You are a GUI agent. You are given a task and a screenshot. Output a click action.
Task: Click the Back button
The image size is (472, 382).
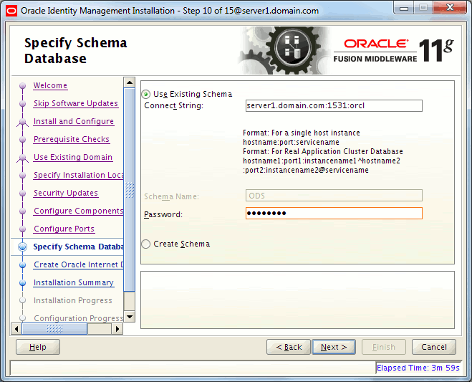[289, 347]
